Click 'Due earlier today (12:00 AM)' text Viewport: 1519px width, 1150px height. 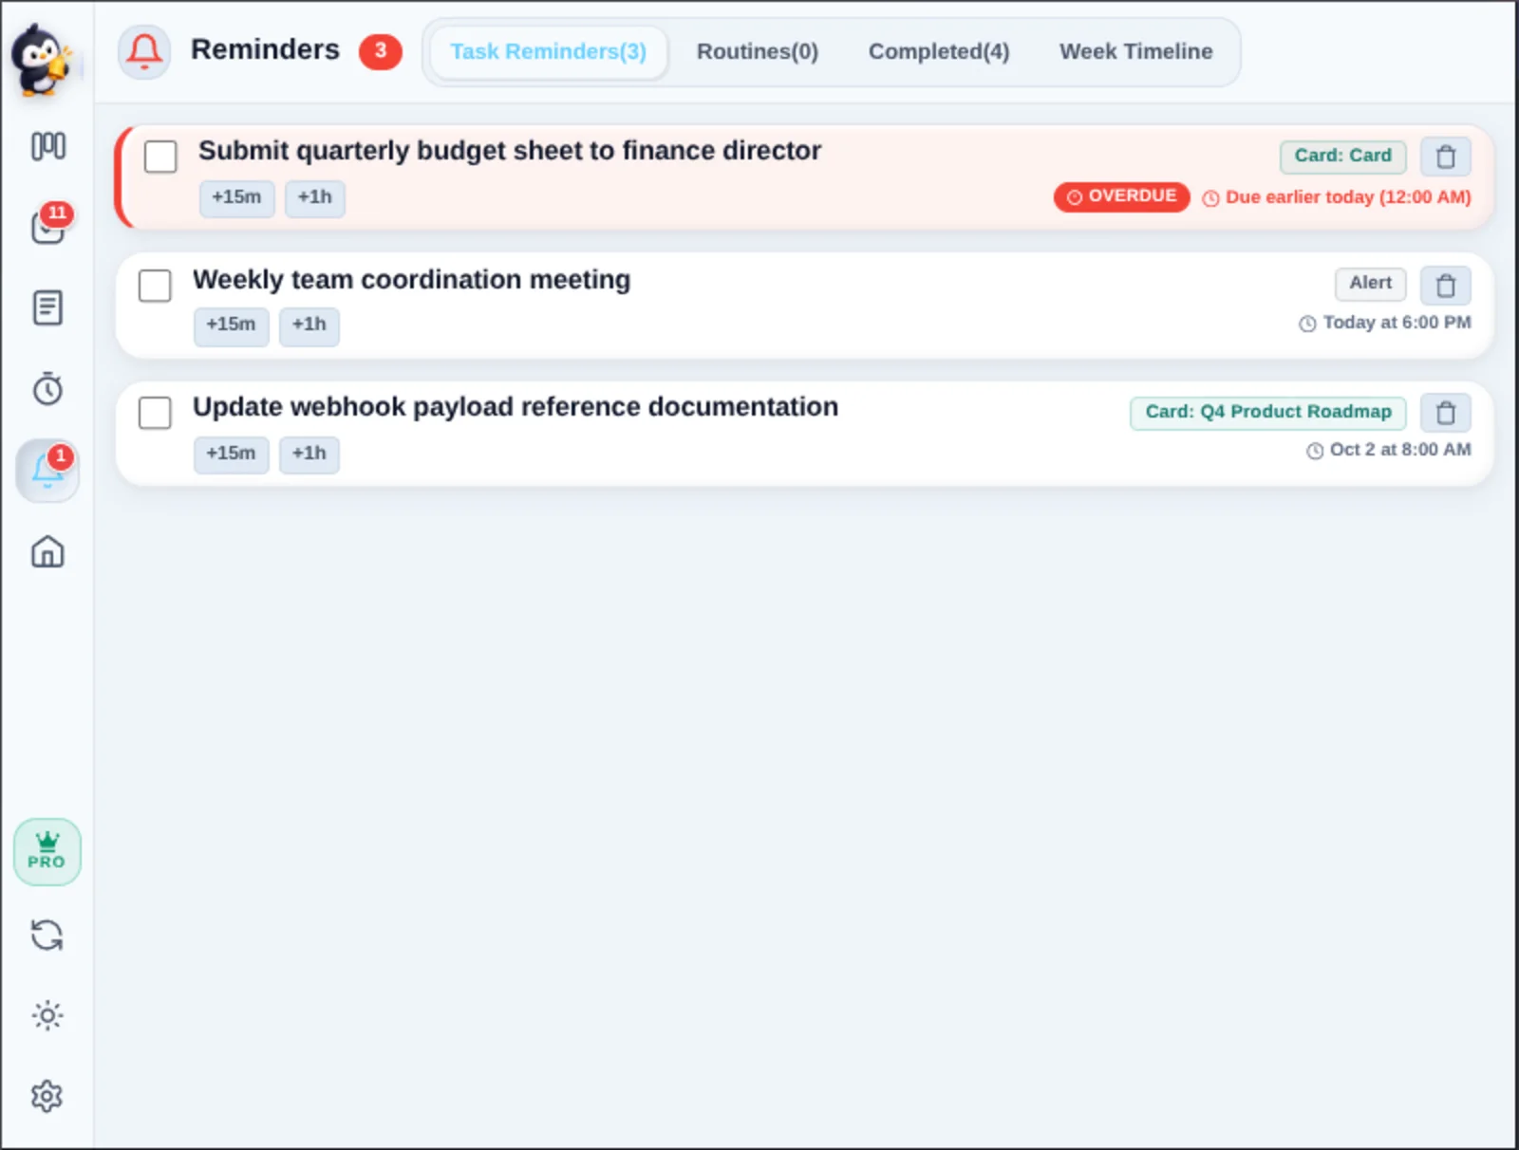(x=1348, y=197)
